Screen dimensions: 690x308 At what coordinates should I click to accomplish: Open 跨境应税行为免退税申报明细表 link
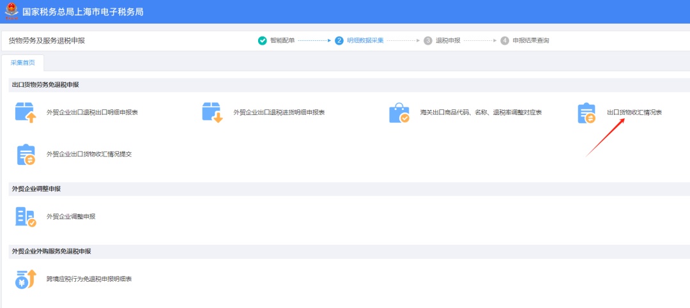[x=89, y=279]
